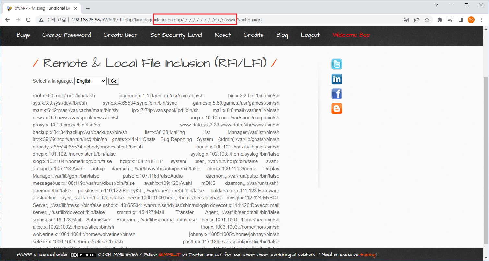Open the media control icon
The width and height of the screenshot is (489, 261).
pyautogui.click(x=450, y=20)
